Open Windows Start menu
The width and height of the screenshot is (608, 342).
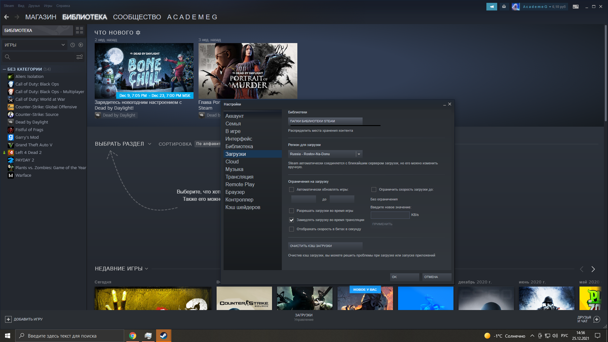(8, 336)
